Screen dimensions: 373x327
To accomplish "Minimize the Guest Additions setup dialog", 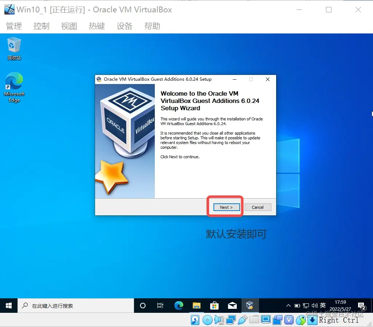I will tap(235, 79).
